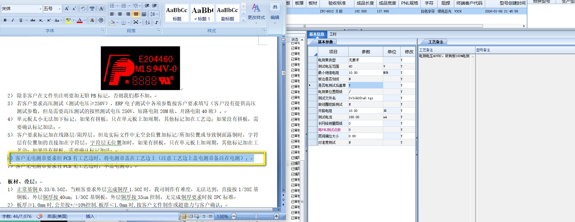Toggle italic formatting in Word ribbon

click(13, 20)
